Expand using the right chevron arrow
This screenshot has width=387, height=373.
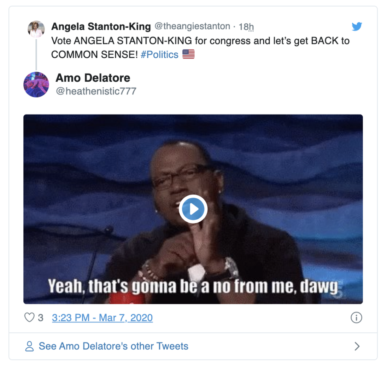tap(357, 347)
